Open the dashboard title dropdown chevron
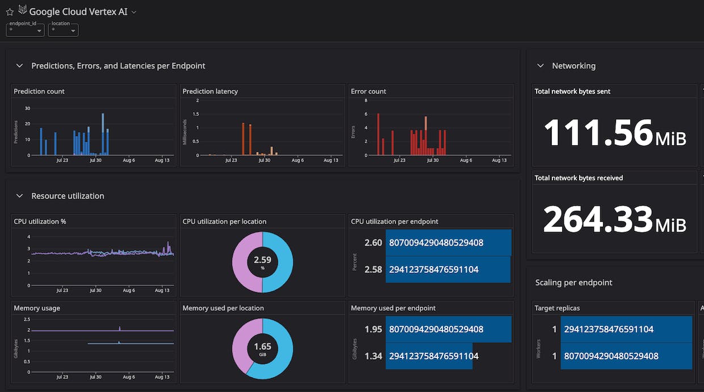Screen dimensions: 704x392 134,12
